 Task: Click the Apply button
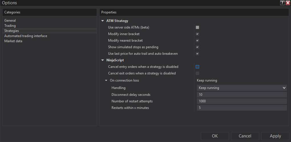coord(275,136)
